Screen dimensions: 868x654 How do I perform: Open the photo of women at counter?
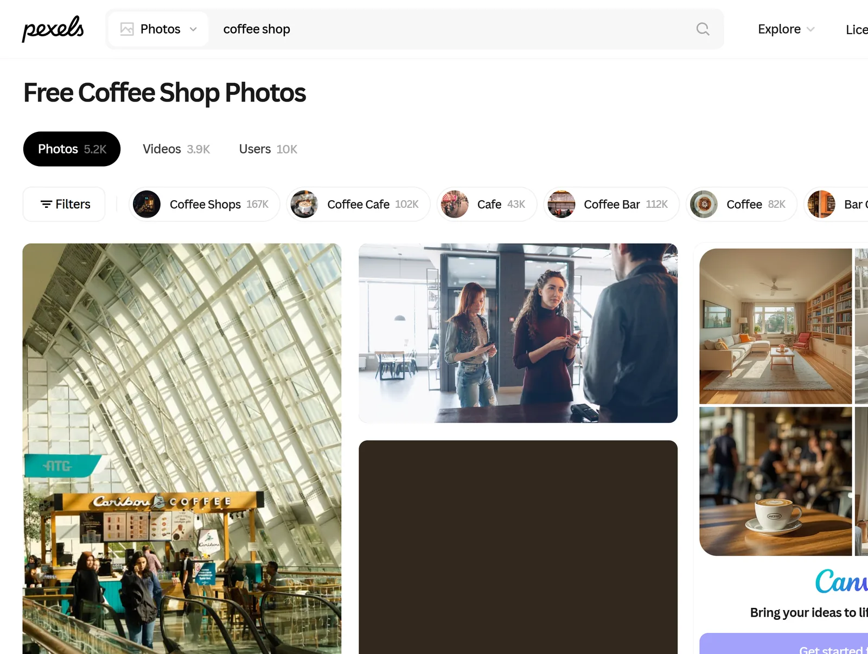click(518, 333)
